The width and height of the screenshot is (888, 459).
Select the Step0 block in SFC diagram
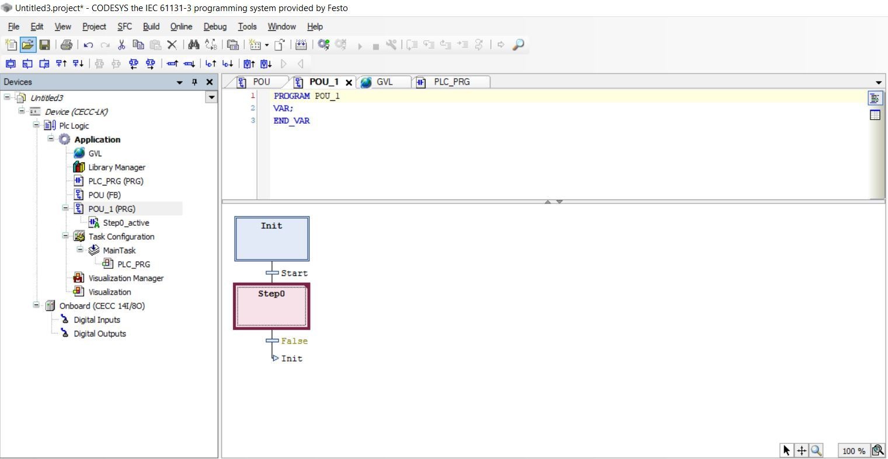271,306
